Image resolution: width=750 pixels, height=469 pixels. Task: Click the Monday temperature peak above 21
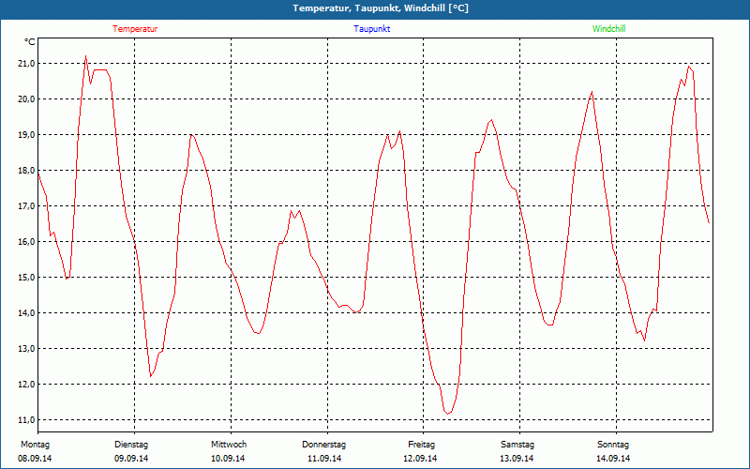[85, 56]
